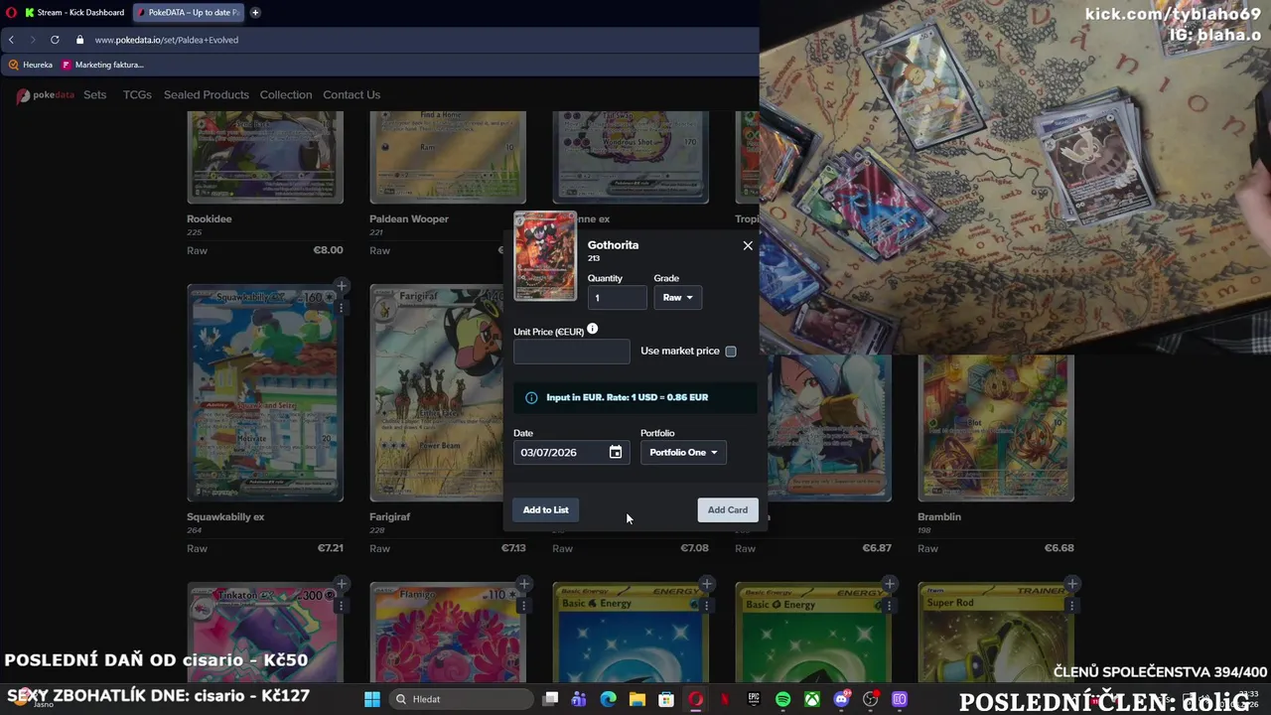Open Windows Start menu
The height and width of the screenshot is (715, 1271).
[372, 699]
